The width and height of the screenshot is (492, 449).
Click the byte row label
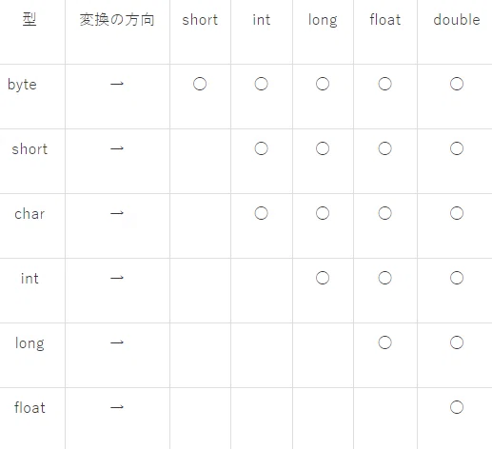[x=22, y=85]
